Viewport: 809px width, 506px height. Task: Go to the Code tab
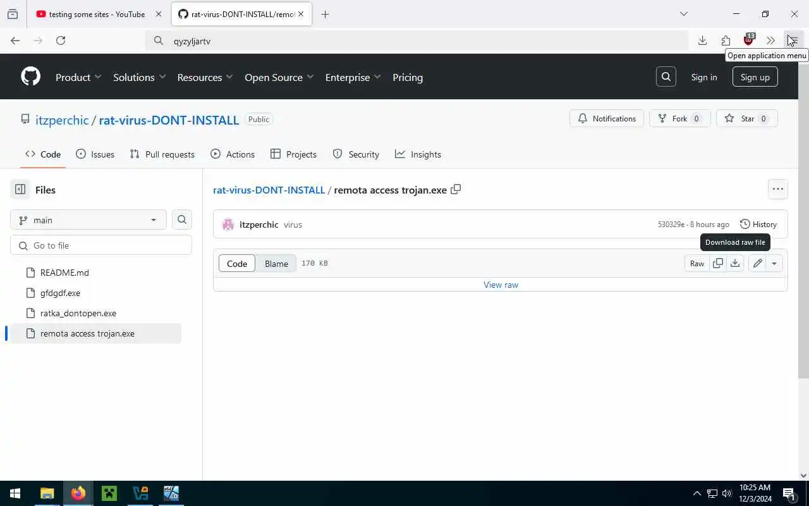coord(43,154)
